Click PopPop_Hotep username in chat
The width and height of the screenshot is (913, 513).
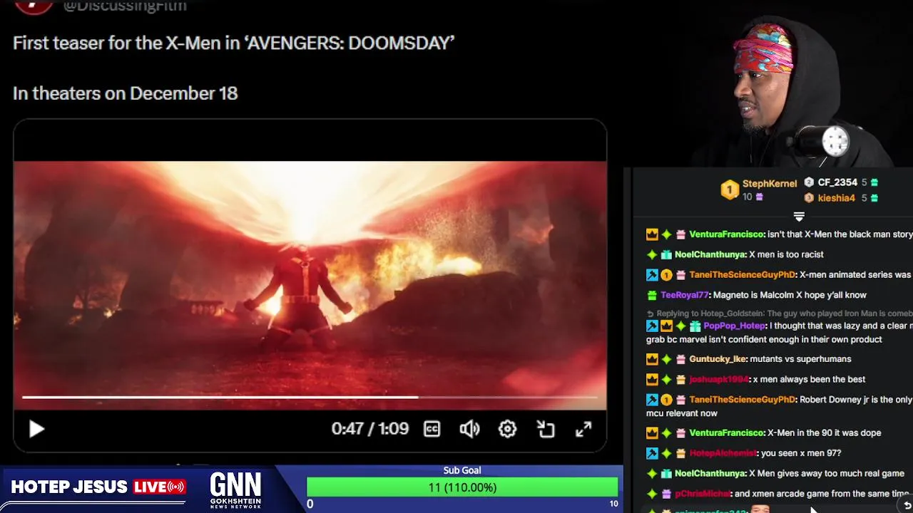[735, 326]
